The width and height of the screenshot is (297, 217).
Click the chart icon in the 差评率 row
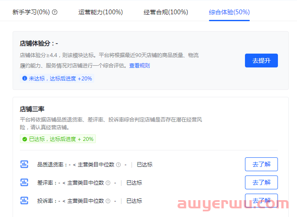pyautogui.click(x=24, y=182)
